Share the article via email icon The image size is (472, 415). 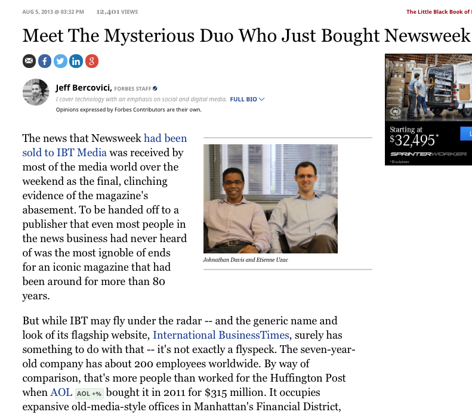click(x=29, y=61)
